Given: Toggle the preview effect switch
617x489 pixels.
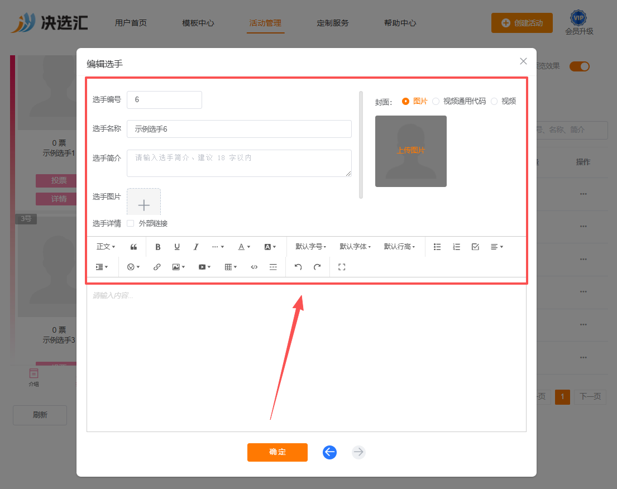Looking at the screenshot, I should 580,66.
